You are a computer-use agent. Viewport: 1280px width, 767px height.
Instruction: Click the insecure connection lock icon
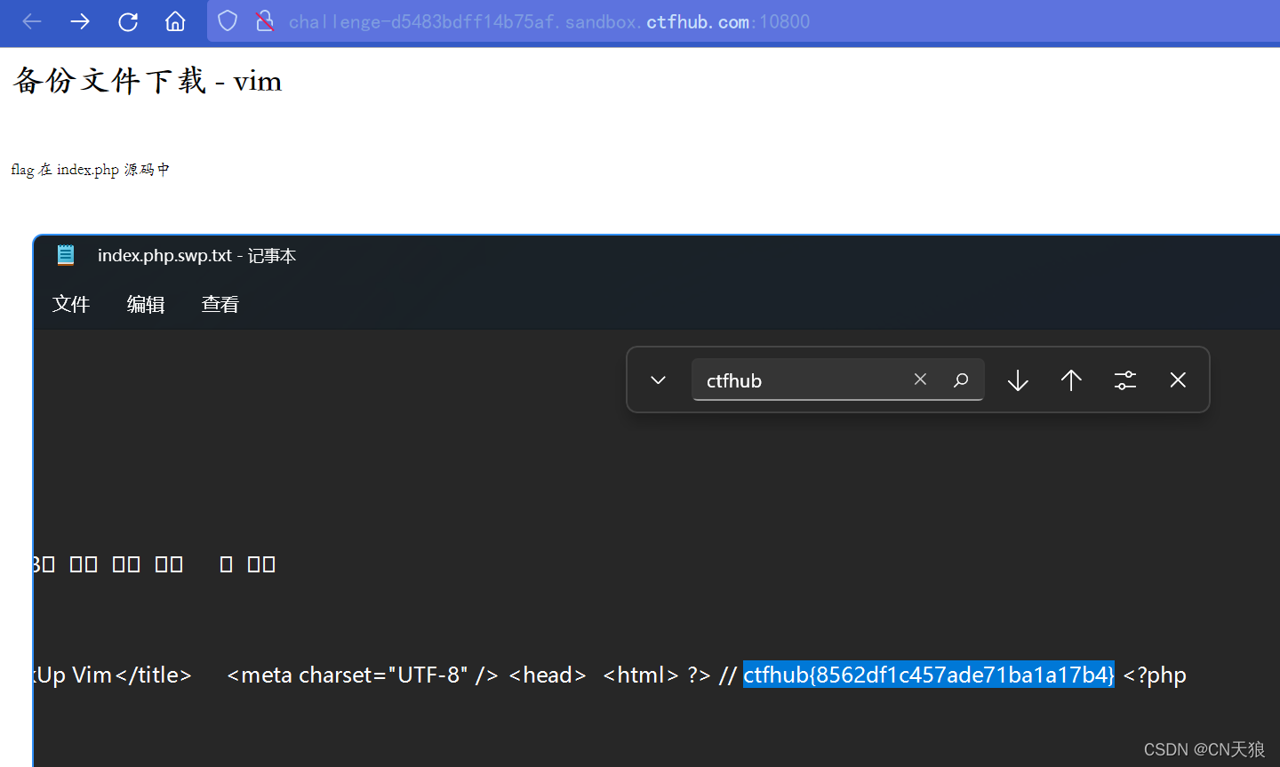point(264,21)
